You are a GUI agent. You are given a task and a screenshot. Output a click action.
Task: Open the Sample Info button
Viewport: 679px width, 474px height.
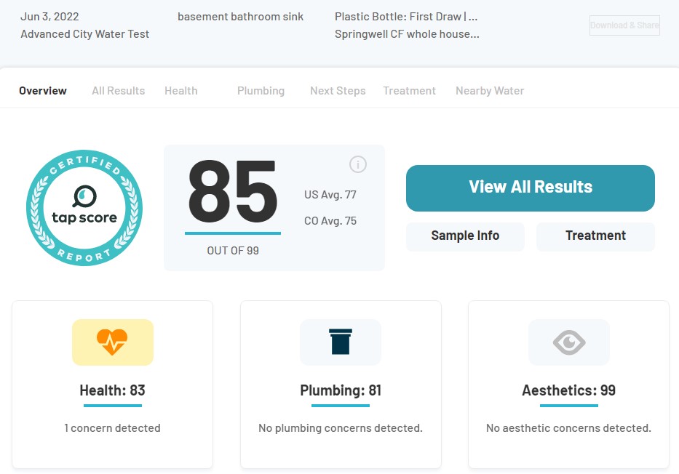pos(465,236)
